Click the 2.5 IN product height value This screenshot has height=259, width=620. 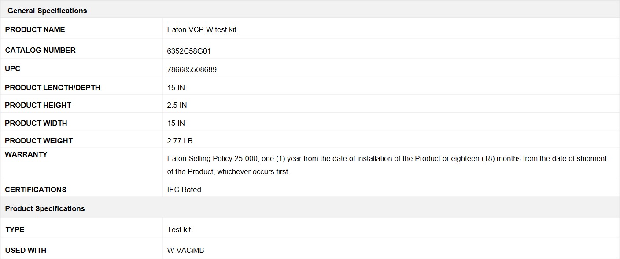tap(177, 105)
